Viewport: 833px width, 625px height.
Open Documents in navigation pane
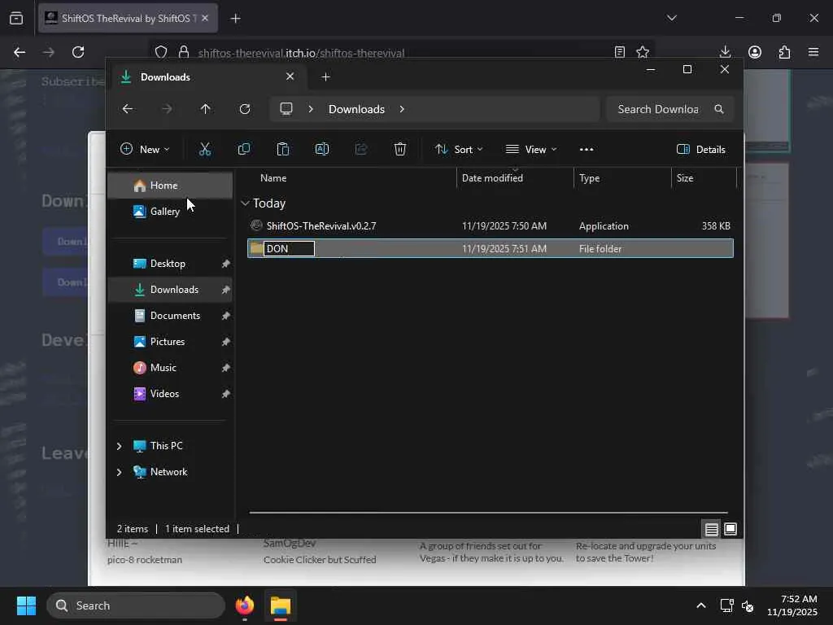click(x=170, y=316)
